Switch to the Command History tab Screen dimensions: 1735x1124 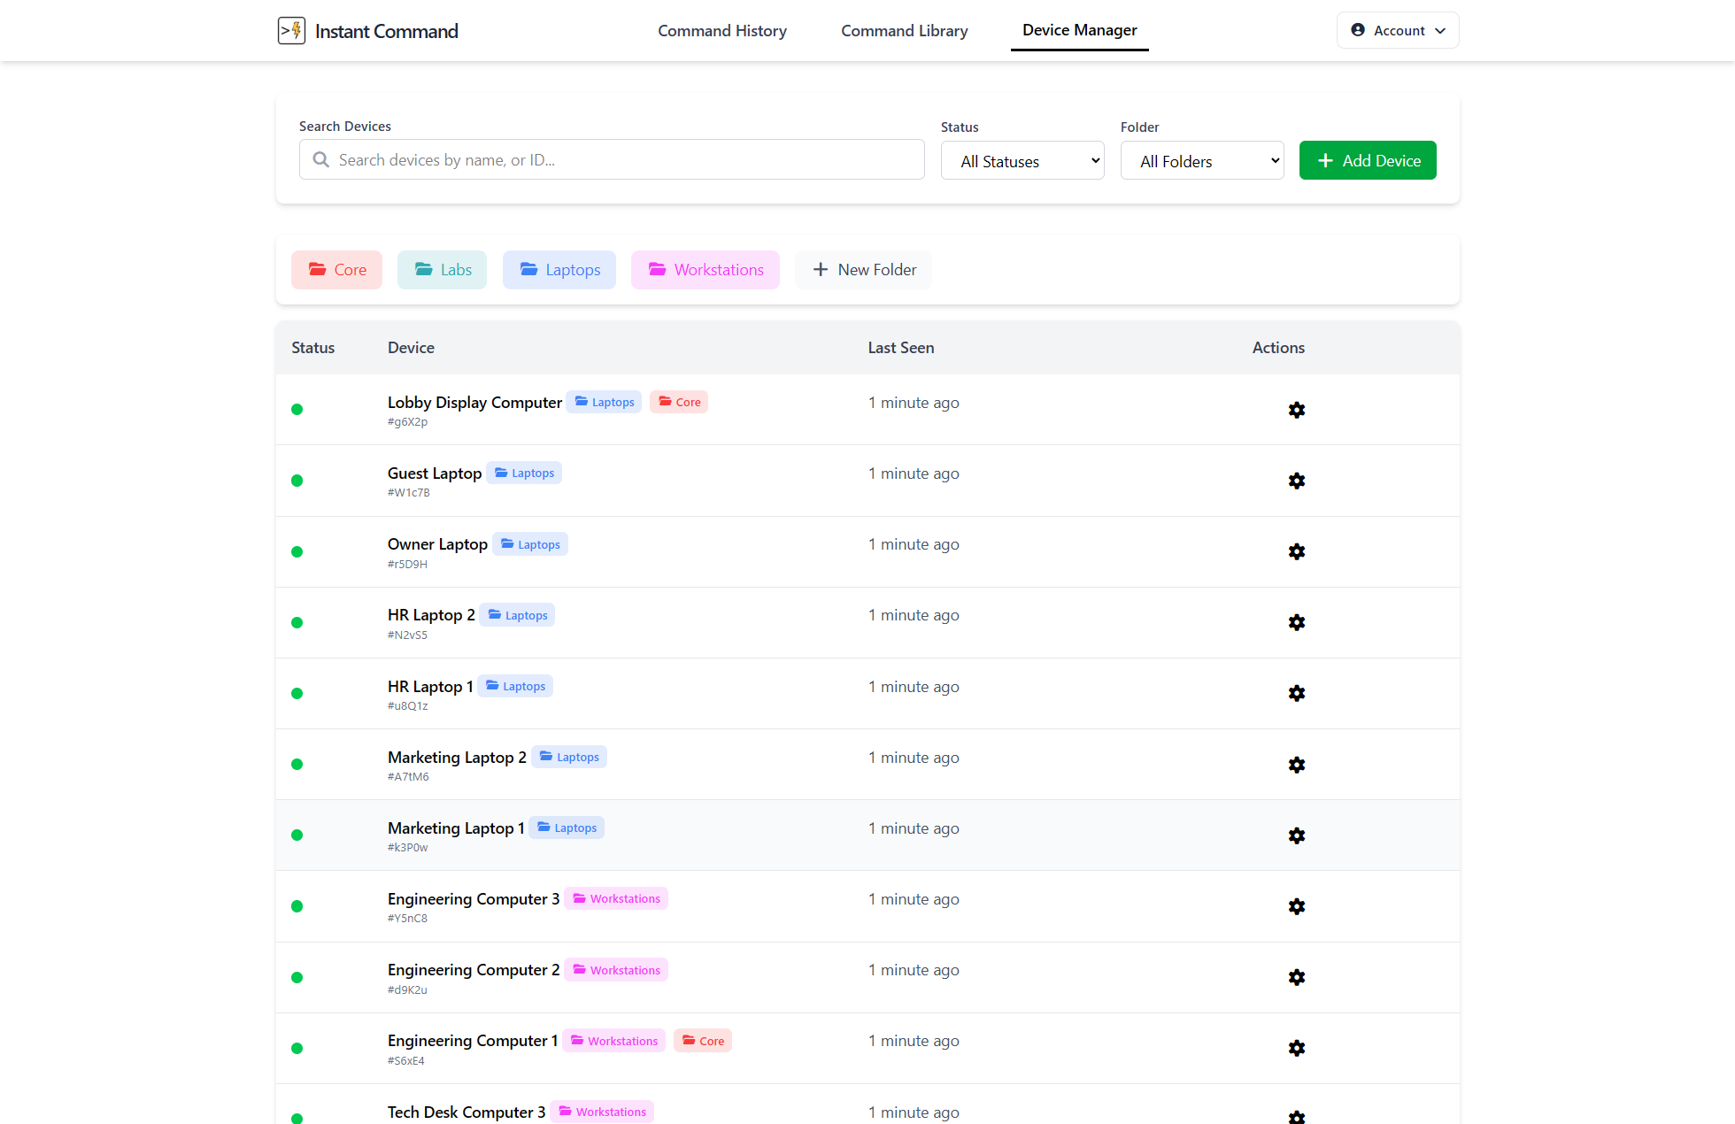(x=721, y=30)
